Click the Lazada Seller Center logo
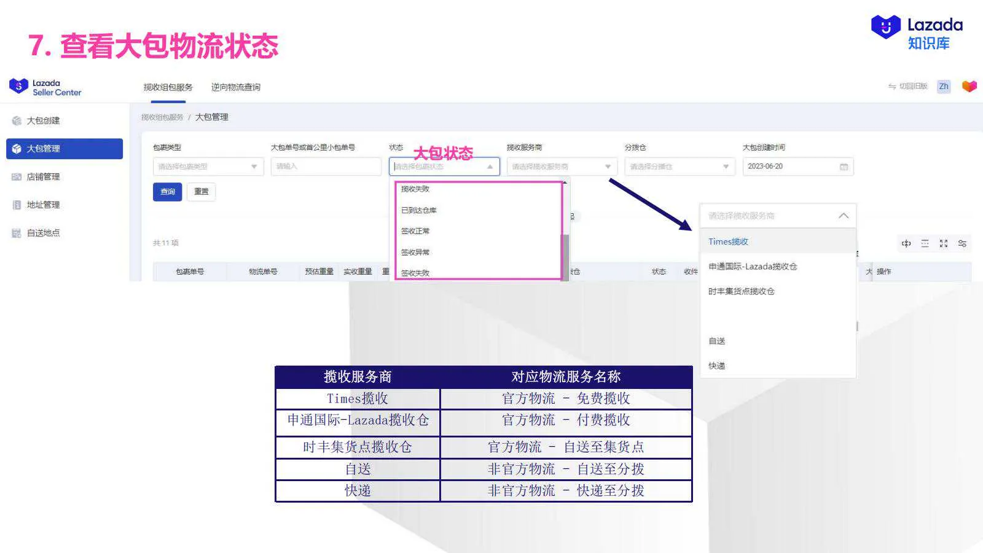This screenshot has height=553, width=983. click(44, 86)
